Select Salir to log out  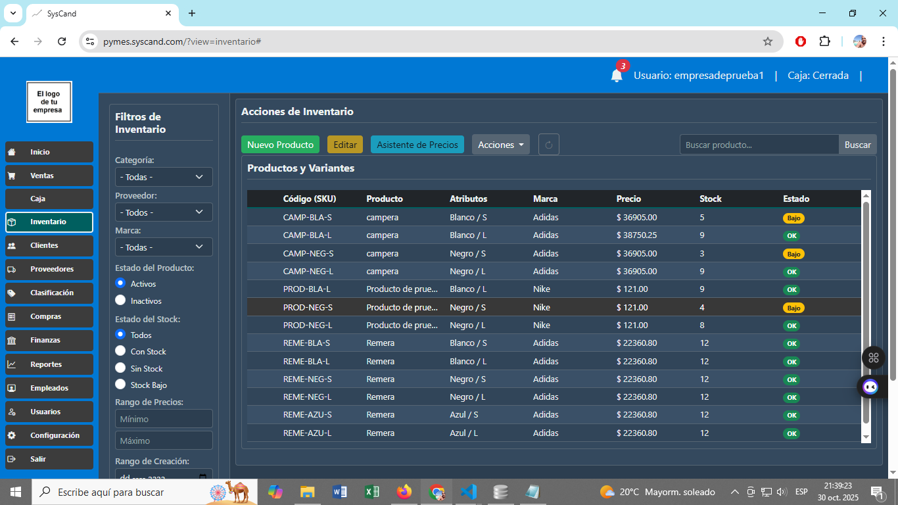(49, 459)
